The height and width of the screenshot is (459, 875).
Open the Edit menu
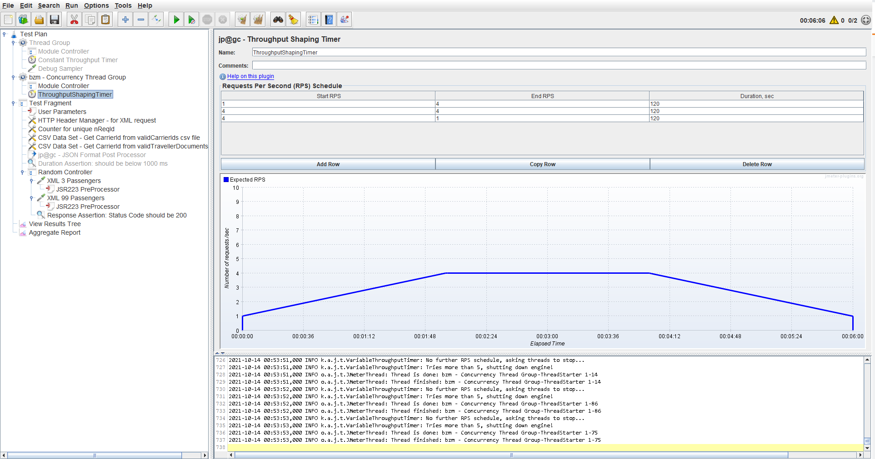point(26,5)
